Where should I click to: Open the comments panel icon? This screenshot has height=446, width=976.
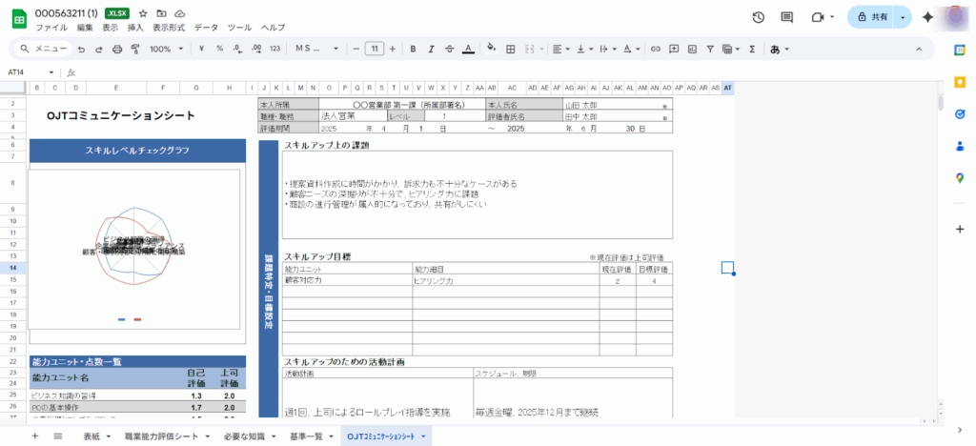click(x=786, y=17)
